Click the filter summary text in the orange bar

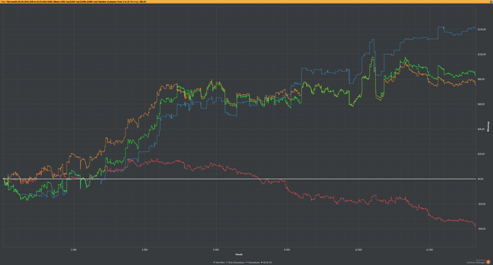tap(73, 1)
